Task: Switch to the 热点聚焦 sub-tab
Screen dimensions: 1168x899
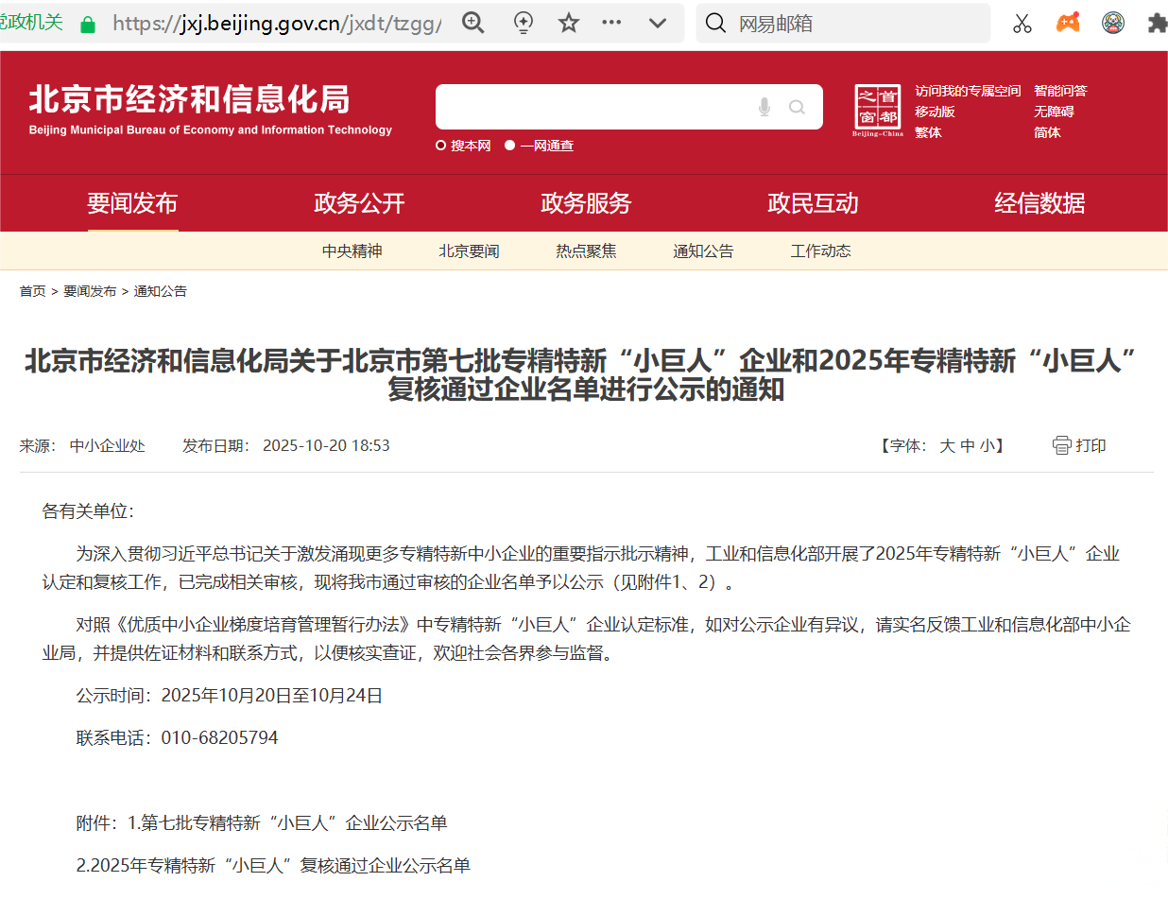Action: 586,251
